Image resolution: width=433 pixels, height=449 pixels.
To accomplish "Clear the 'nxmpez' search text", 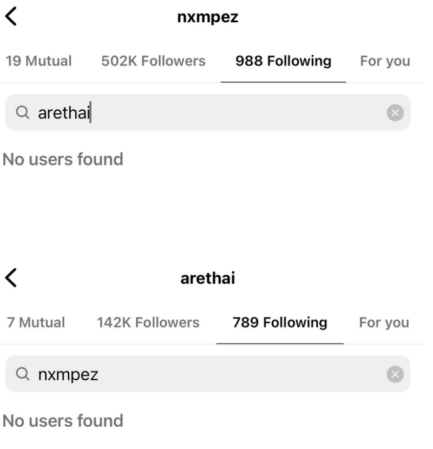I will point(396,374).
